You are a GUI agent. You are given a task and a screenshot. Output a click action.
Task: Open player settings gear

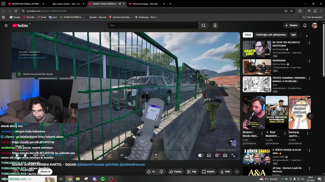click(217, 155)
